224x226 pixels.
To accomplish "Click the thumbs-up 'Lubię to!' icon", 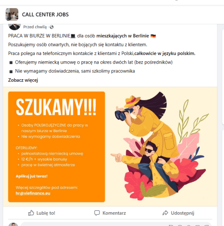I will (31, 213).
